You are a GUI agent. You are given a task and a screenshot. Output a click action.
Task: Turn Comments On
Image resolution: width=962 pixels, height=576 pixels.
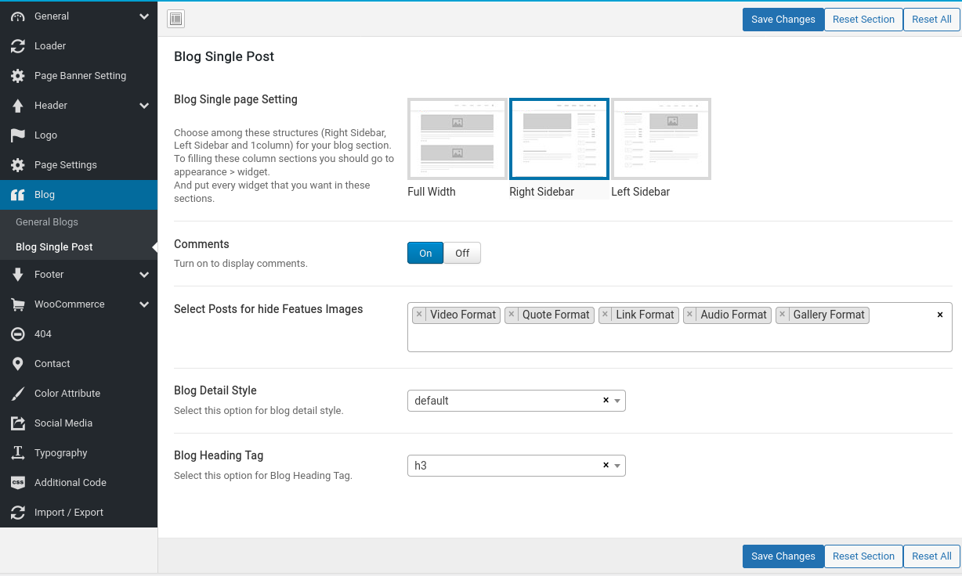point(425,253)
